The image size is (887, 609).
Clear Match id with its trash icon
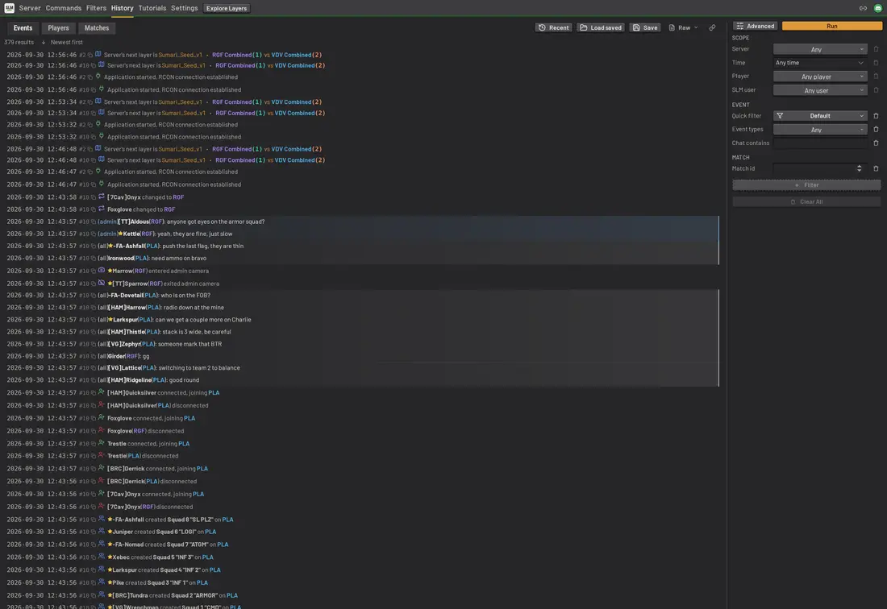pos(876,168)
